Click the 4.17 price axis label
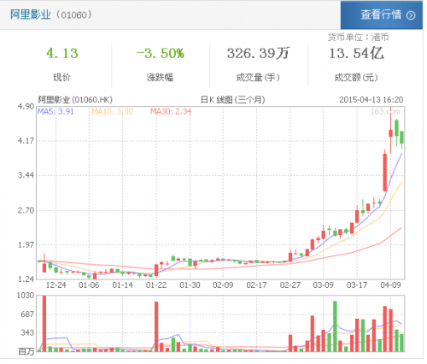Screen dimensions: 427x364 coord(26,141)
